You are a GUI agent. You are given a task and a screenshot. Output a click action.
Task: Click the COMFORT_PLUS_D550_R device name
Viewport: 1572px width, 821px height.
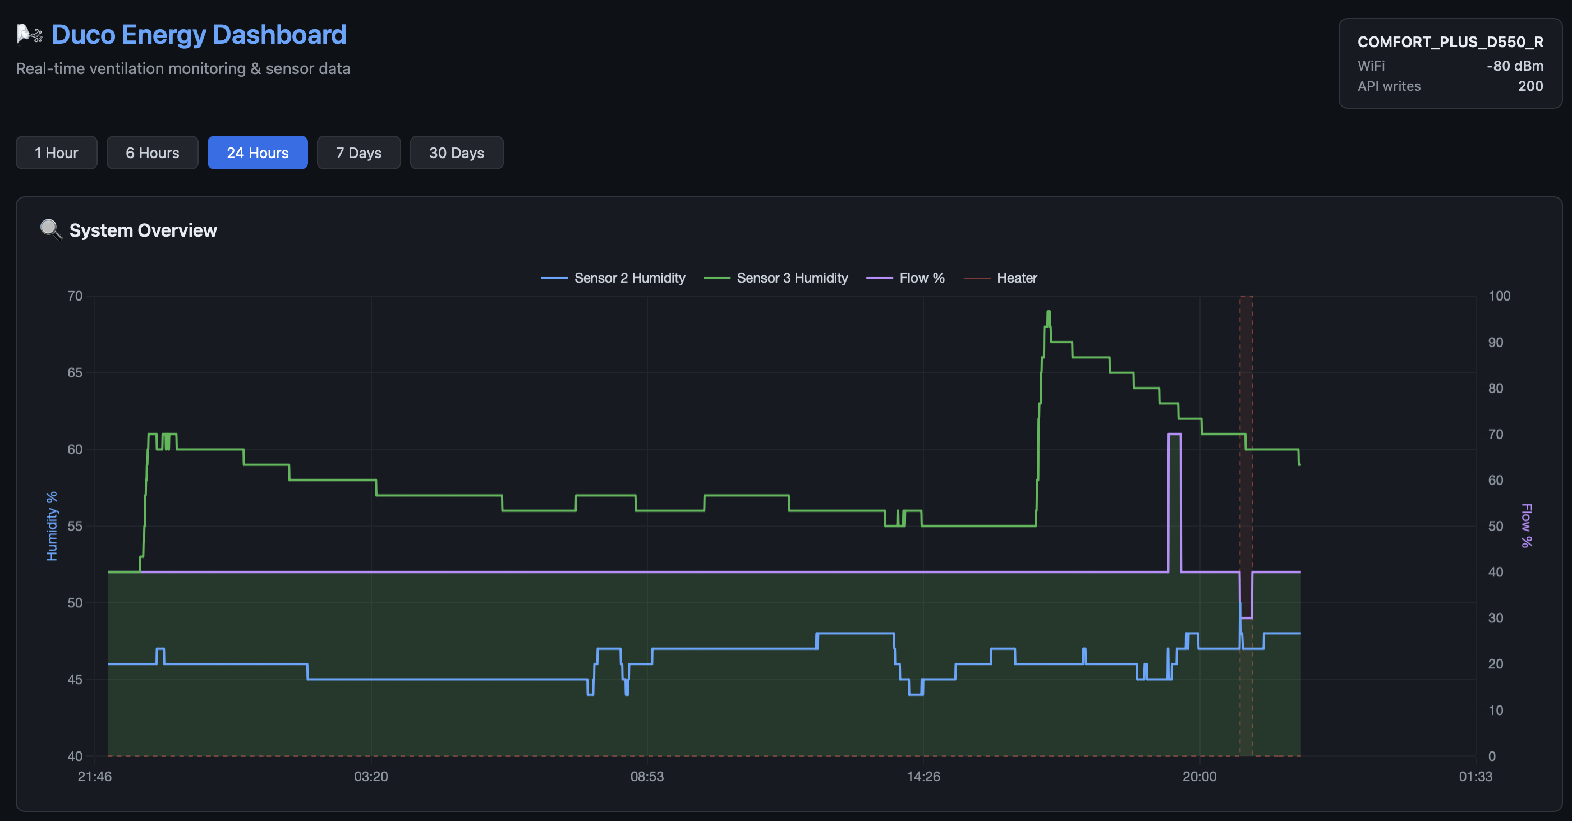(x=1450, y=42)
